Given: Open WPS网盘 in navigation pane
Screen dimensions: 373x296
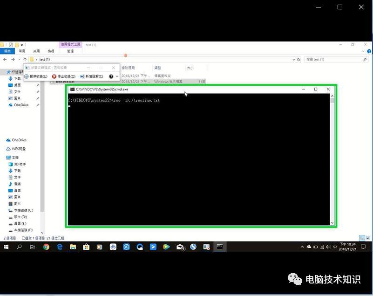Looking at the screenshot, I should coord(16,149).
